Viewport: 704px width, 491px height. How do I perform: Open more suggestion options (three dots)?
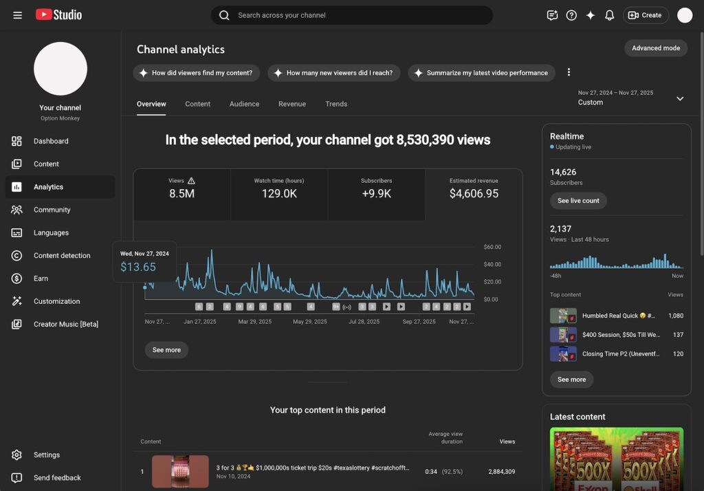(569, 72)
